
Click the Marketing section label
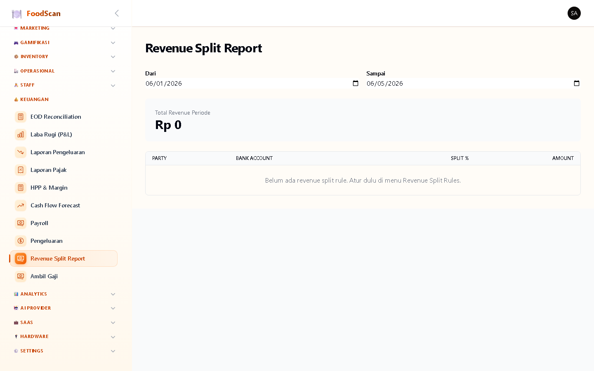click(x=35, y=28)
